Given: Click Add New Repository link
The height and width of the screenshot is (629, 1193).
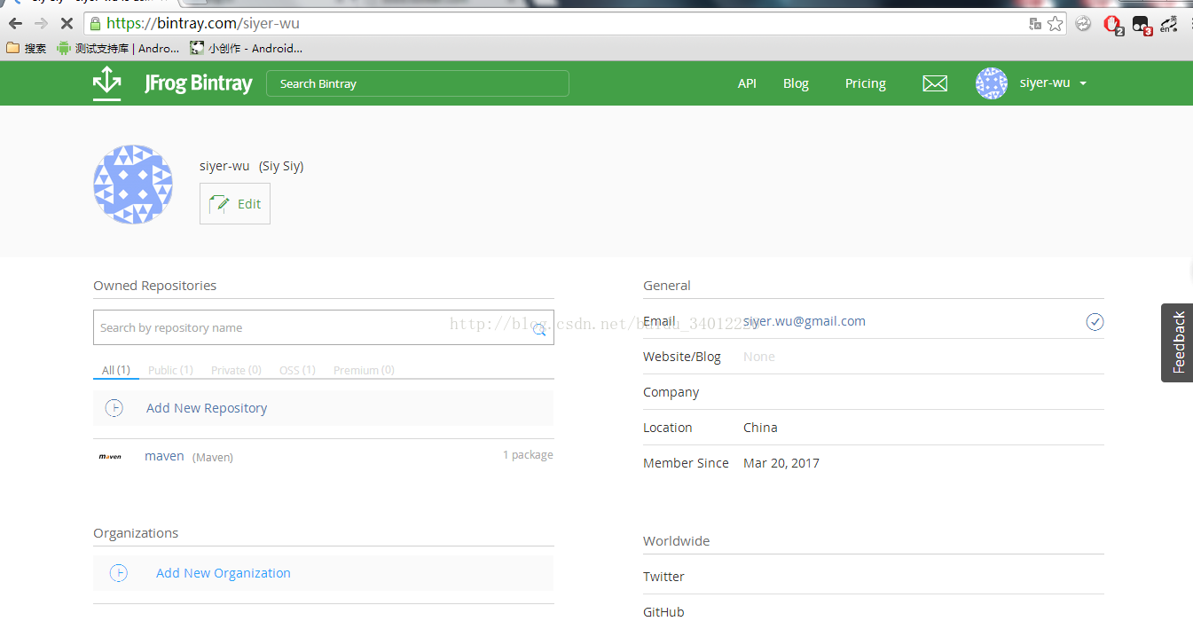Looking at the screenshot, I should point(207,408).
